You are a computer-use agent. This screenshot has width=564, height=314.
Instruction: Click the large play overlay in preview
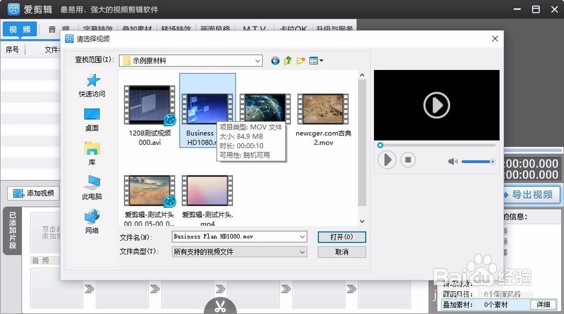437,105
